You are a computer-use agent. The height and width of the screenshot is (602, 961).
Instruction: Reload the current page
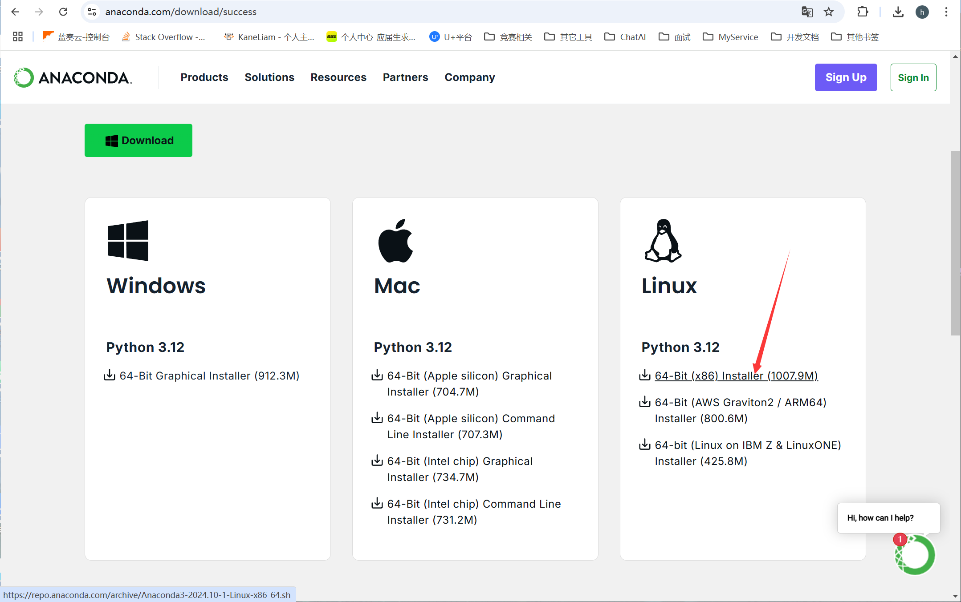click(63, 12)
